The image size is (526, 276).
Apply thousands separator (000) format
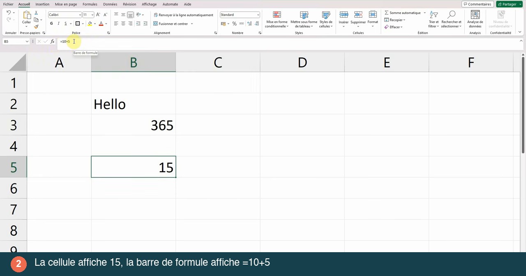tap(241, 24)
